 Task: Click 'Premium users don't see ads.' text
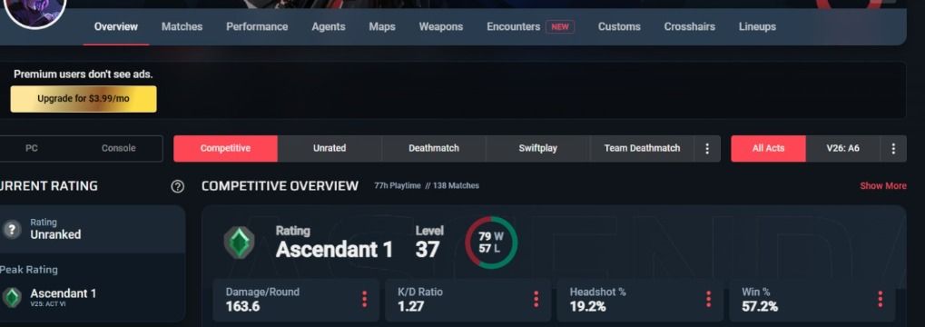pyautogui.click(x=84, y=75)
